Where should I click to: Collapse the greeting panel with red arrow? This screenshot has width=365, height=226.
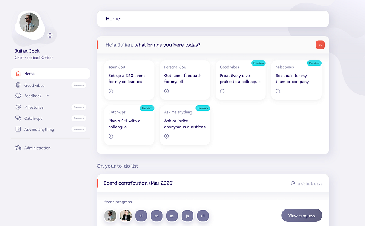click(320, 45)
